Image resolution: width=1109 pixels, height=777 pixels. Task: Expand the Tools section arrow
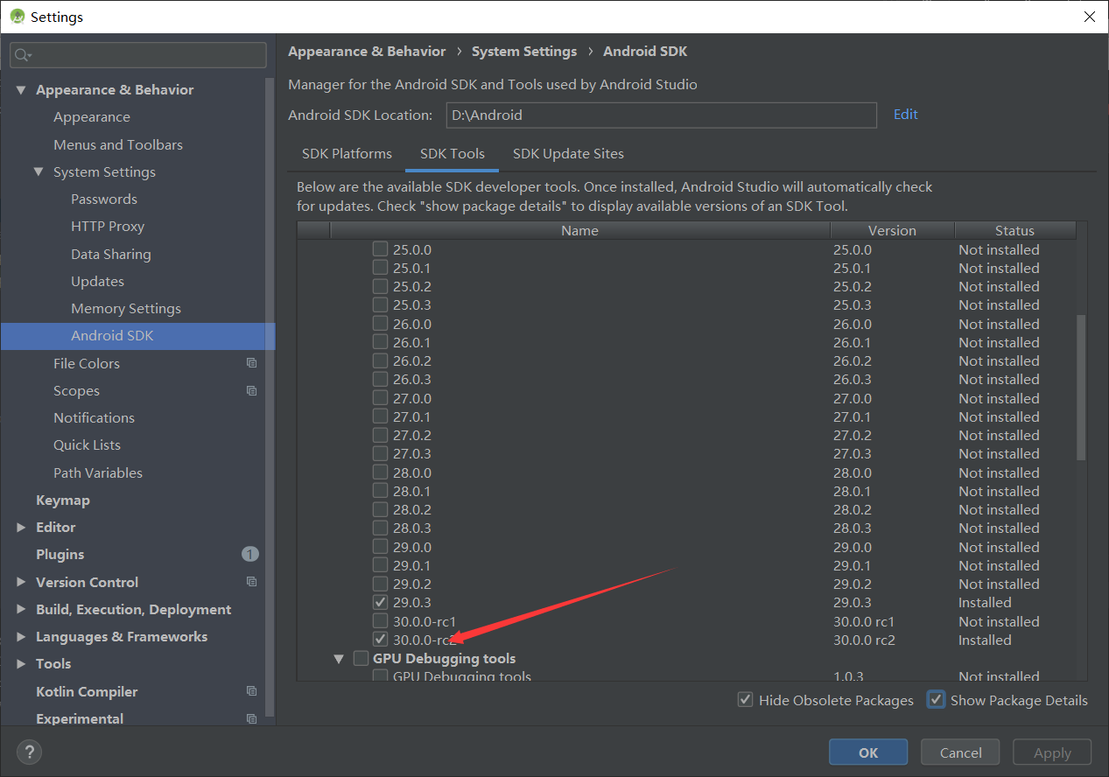[21, 664]
